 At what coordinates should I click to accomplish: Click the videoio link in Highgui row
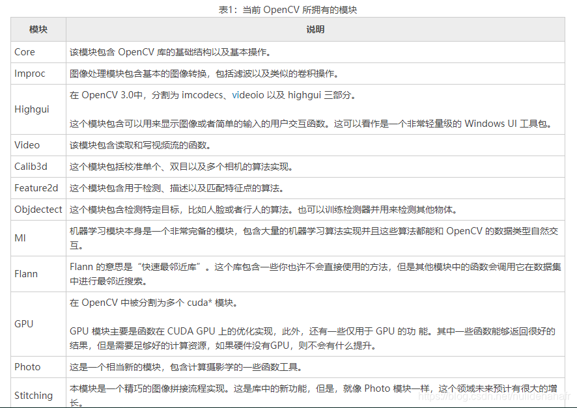click(x=248, y=95)
